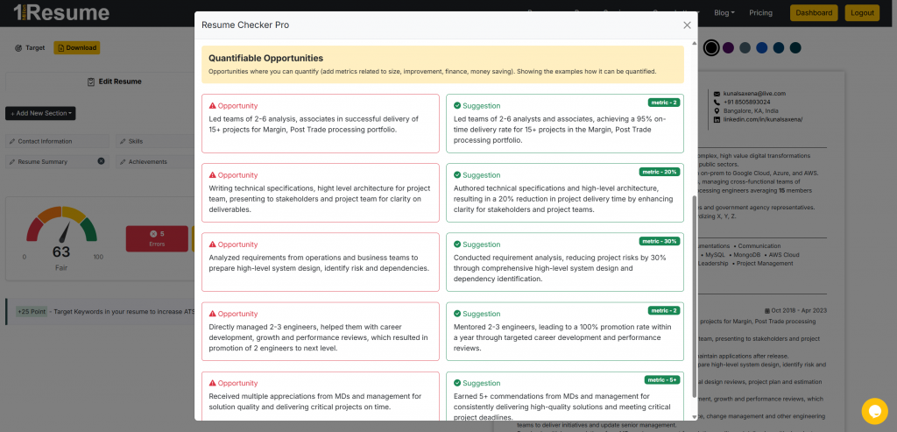Switch to the Edit Resume tab
The image size is (897, 432).
pyautogui.click(x=115, y=81)
